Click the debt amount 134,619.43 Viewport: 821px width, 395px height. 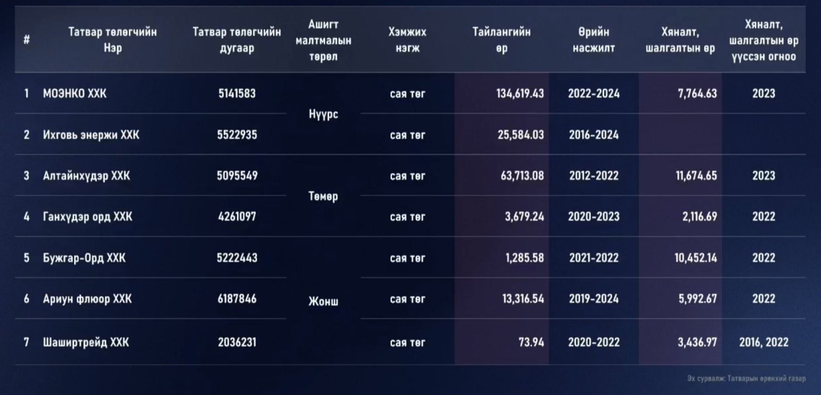[520, 94]
